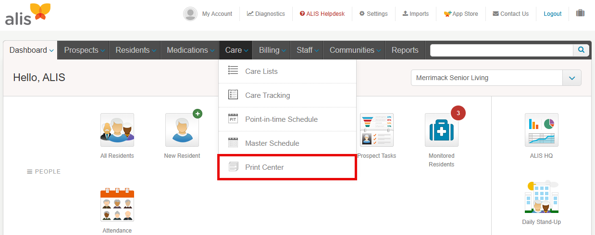Image resolution: width=595 pixels, height=235 pixels.
Task: Open the ALIS Helpdesk link
Action: coord(322,14)
